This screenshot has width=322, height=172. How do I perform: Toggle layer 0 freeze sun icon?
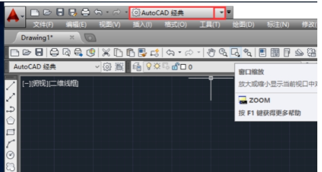[157, 67]
